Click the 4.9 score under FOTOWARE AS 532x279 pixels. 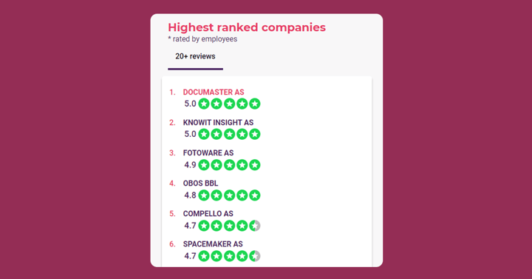point(190,165)
